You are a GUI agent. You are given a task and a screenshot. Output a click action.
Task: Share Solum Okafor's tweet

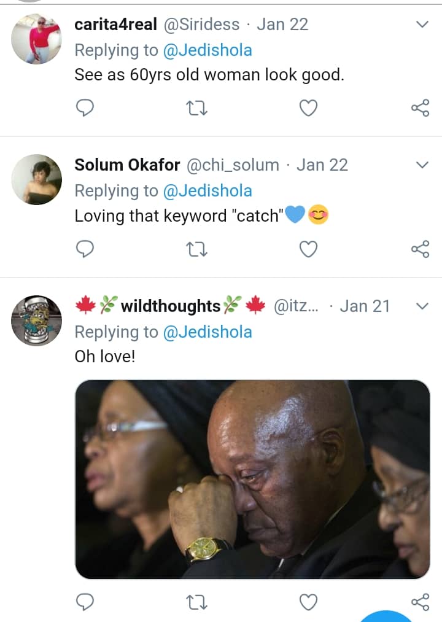point(420,249)
